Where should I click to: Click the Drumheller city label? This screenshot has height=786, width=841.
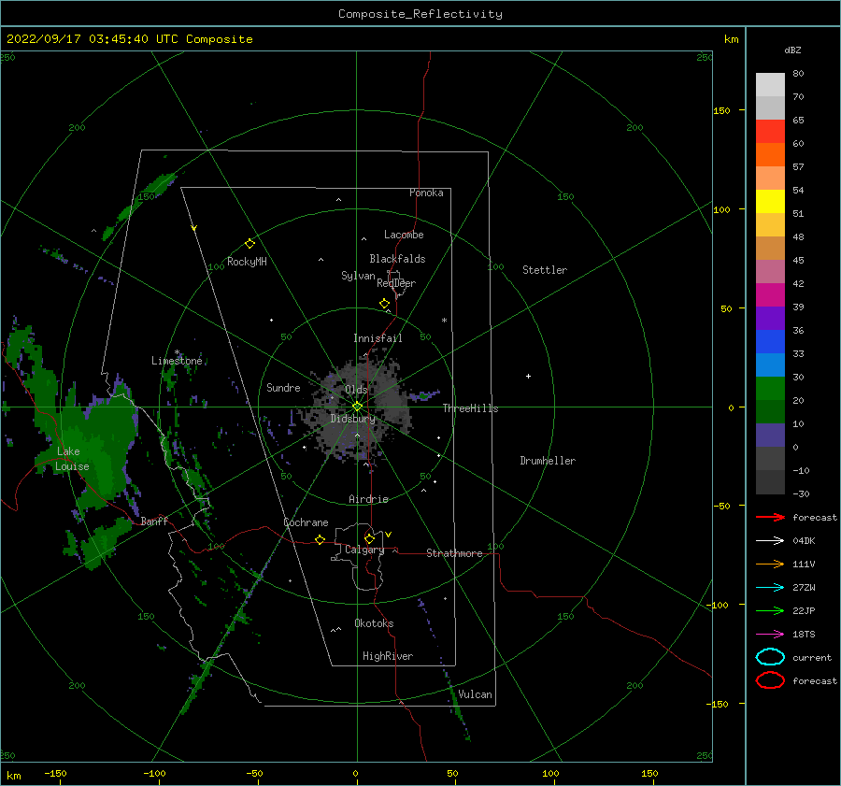coord(548,461)
